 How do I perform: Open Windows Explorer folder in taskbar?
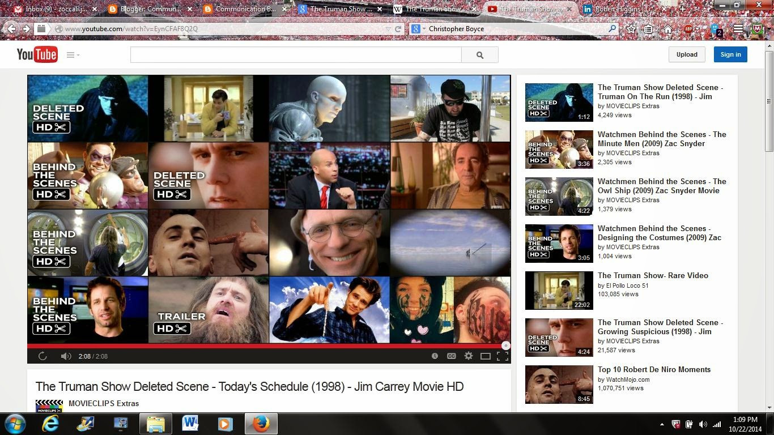pos(155,424)
